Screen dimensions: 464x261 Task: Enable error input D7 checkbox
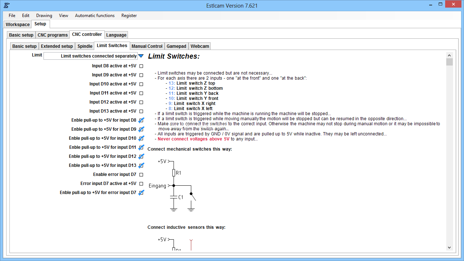141,175
